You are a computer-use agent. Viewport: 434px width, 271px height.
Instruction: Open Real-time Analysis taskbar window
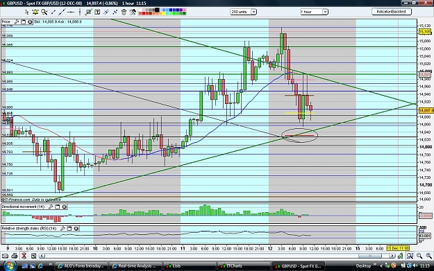click(135, 266)
